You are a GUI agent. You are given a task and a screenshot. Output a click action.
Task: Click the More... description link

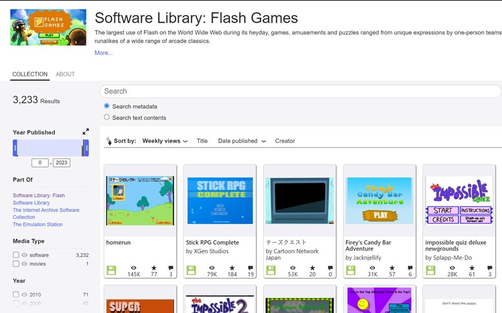pos(104,53)
